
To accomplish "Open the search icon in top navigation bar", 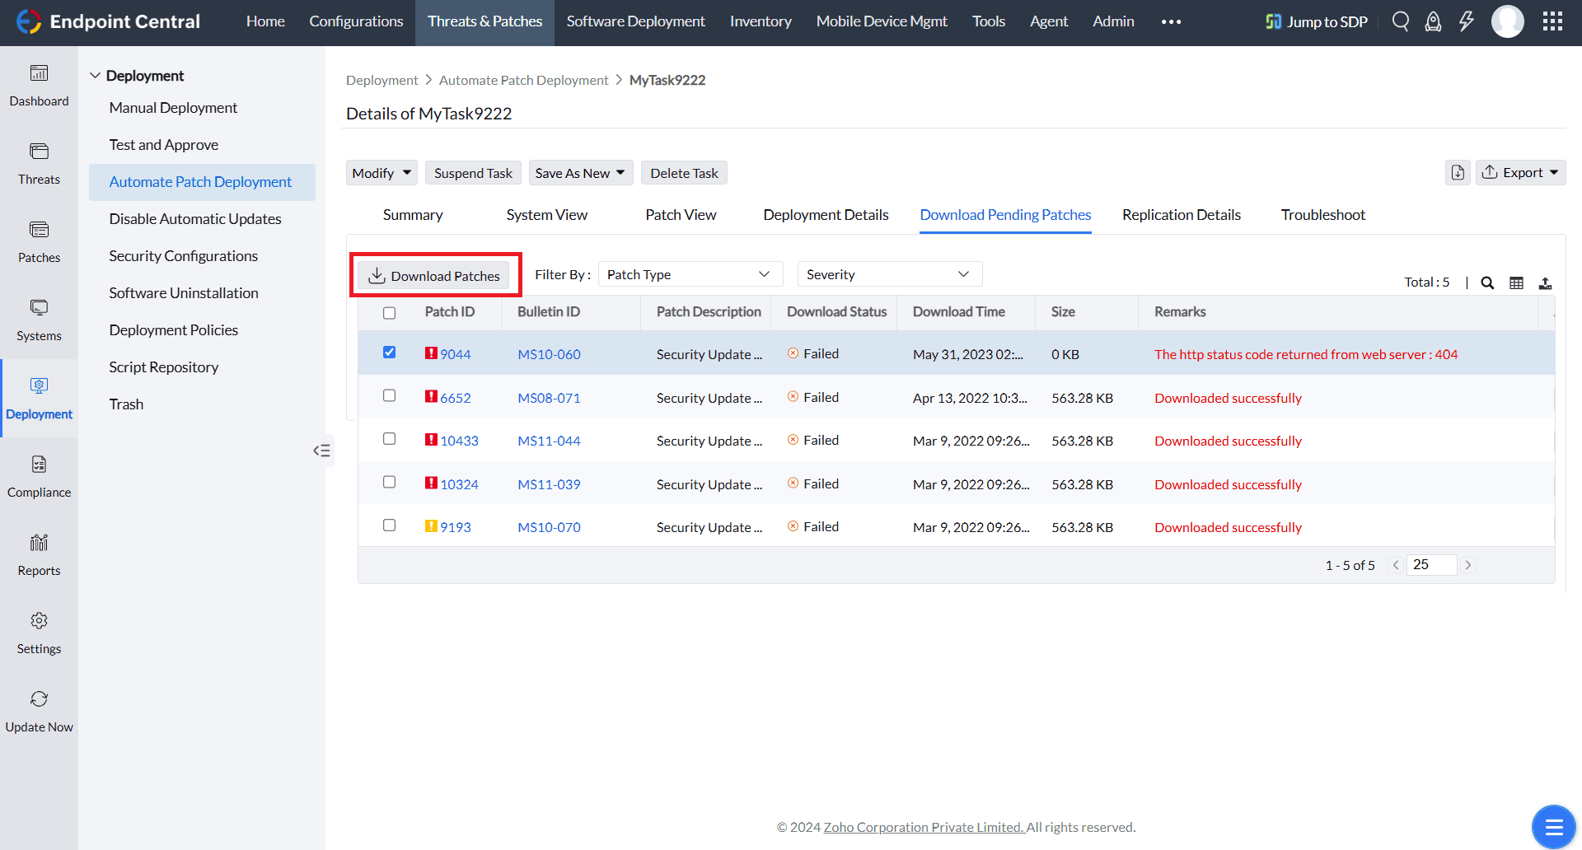I will click(x=1400, y=21).
